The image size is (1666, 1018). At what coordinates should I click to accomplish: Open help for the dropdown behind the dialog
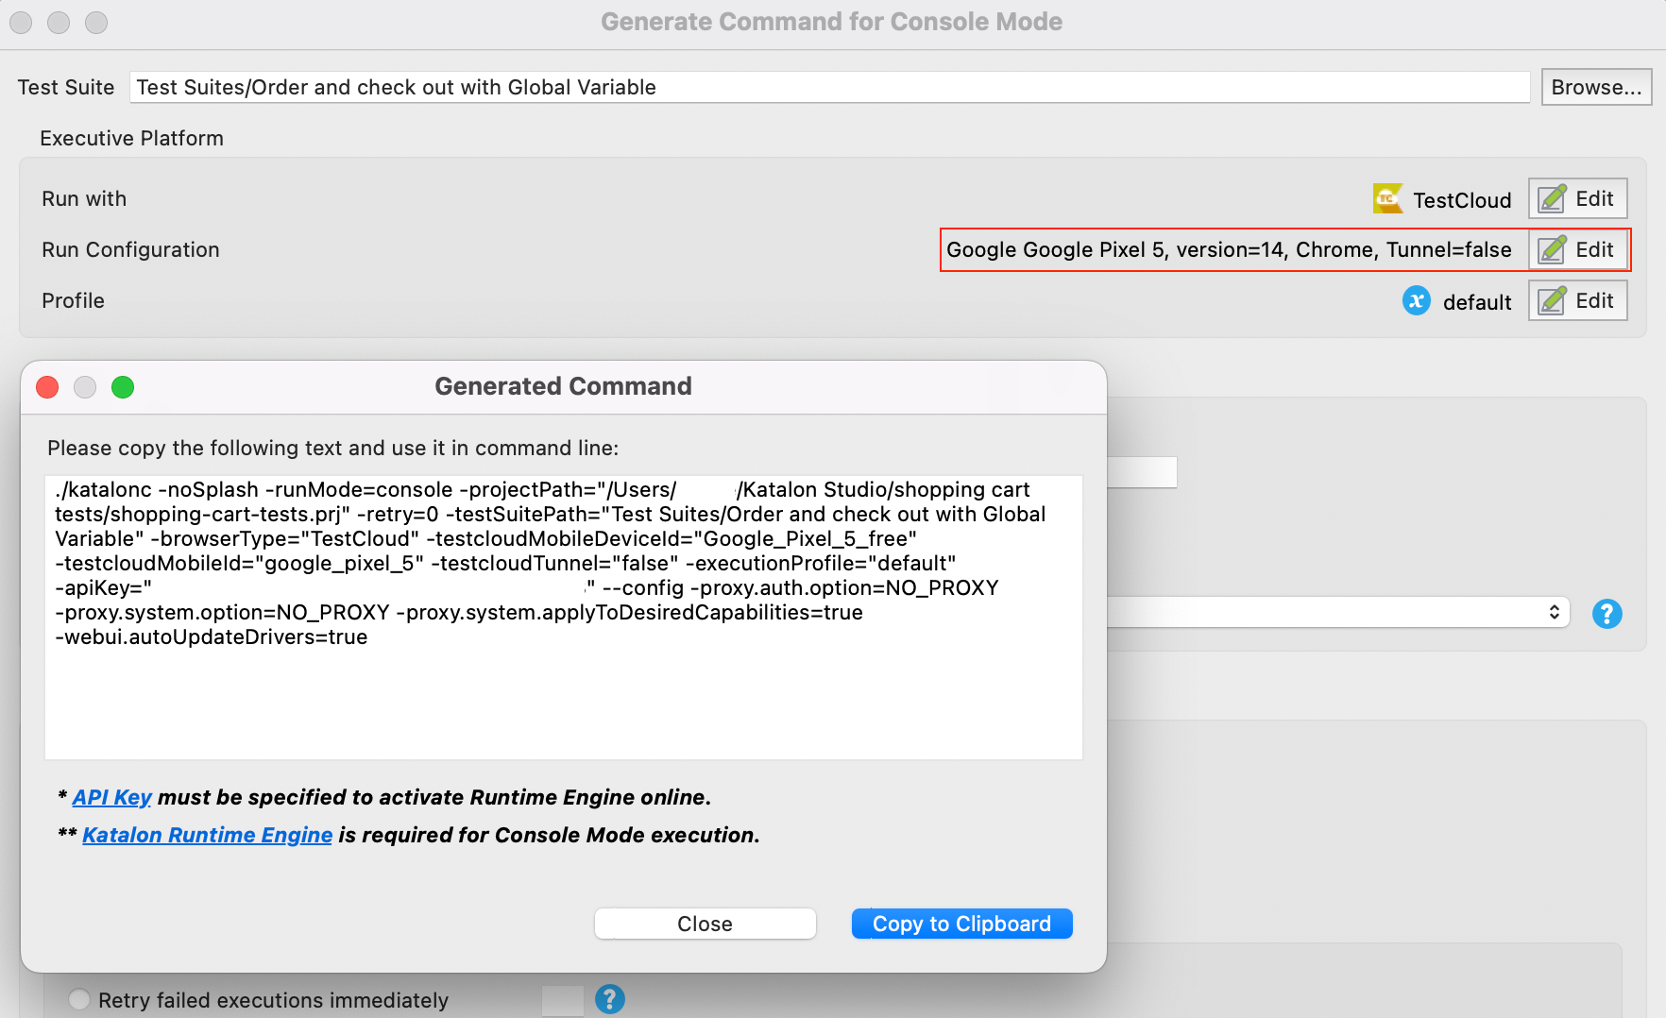(x=1607, y=614)
